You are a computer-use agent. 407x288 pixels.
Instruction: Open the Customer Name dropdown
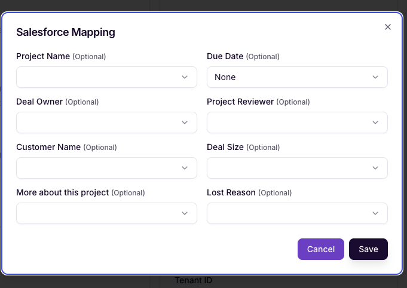pos(106,168)
